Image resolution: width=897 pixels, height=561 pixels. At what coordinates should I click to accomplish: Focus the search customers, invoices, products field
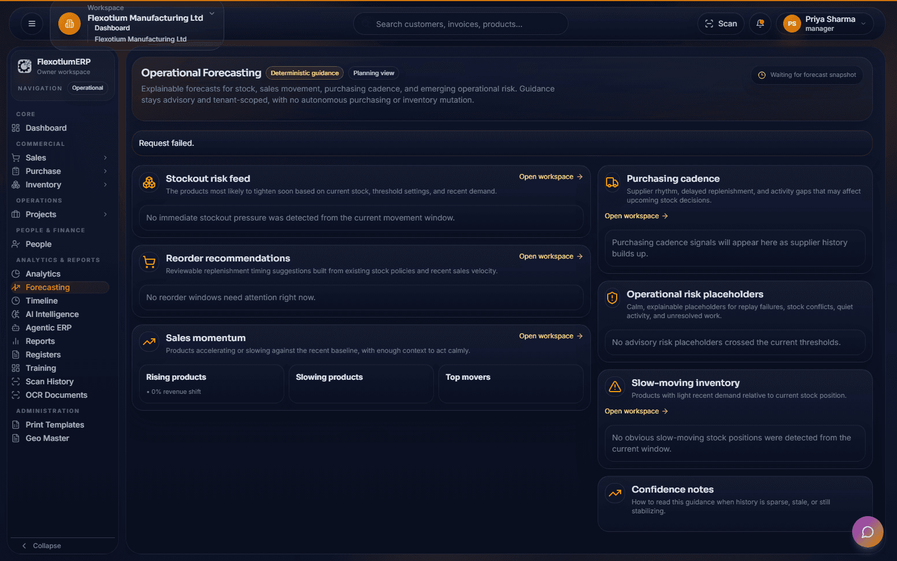pos(460,24)
